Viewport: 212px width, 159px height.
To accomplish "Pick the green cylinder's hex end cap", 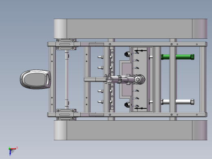I will click(x=192, y=57).
